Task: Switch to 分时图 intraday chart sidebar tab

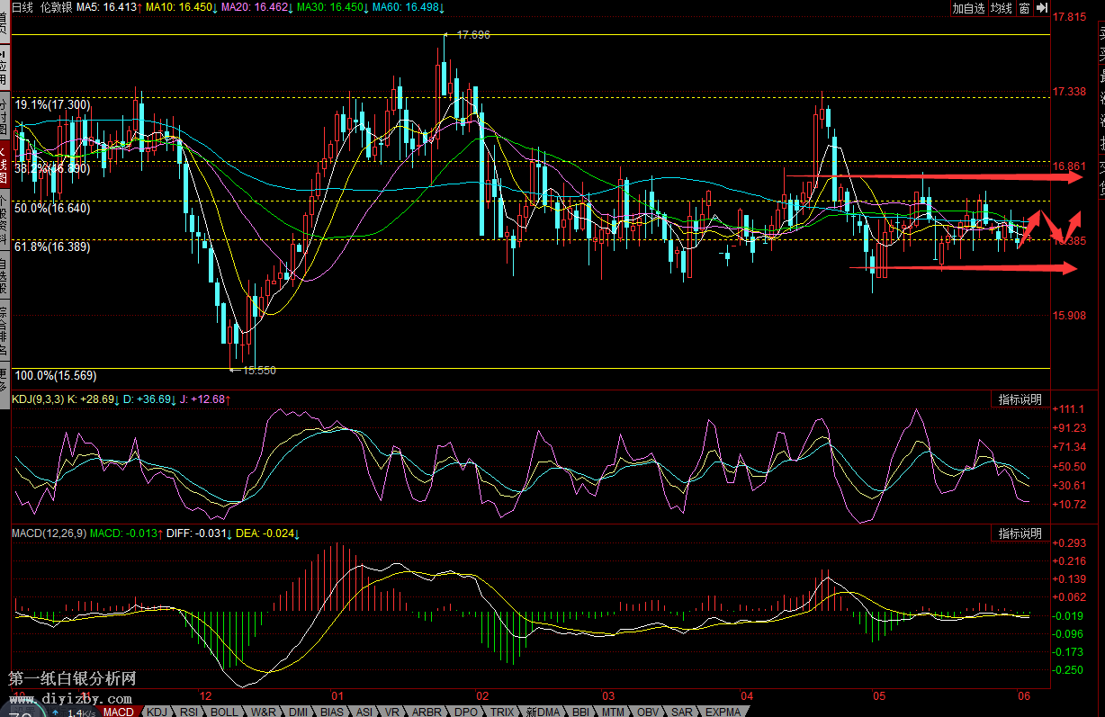Action: coord(4,117)
